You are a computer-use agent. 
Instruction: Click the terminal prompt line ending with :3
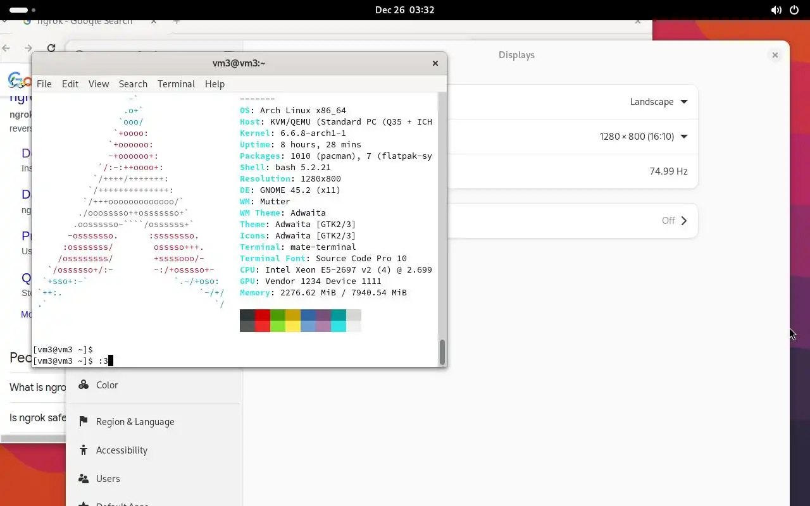coord(73,361)
